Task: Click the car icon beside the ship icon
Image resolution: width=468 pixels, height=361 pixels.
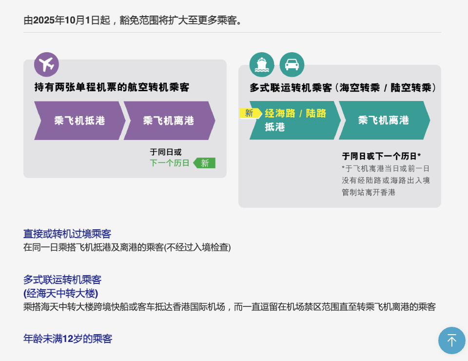Action: [292, 64]
